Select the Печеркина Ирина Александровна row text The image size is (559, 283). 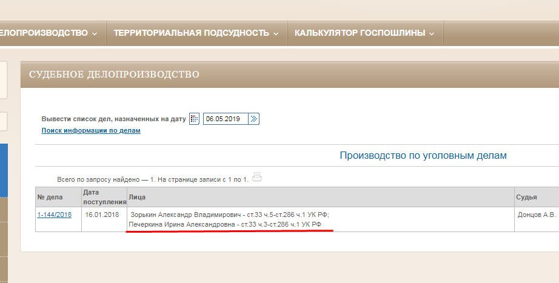(x=225, y=225)
